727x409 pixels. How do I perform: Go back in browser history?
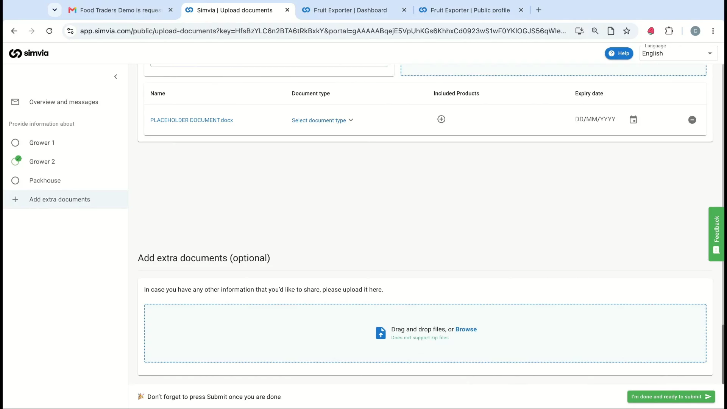[x=14, y=31]
